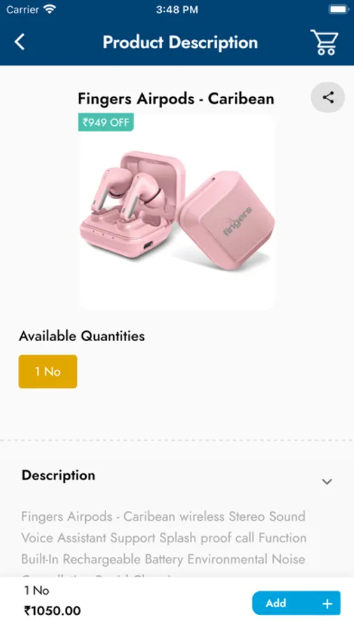Tap the plus icon on Add button
Image resolution: width=354 pixels, height=629 pixels.
(x=327, y=603)
